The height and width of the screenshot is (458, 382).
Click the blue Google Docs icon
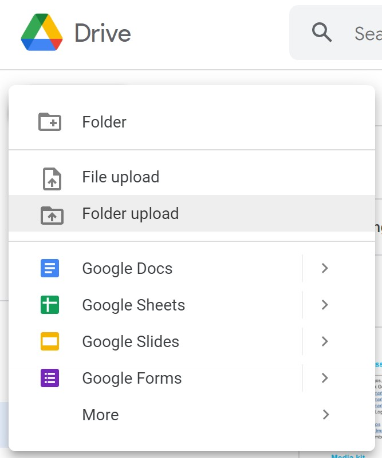[50, 268]
